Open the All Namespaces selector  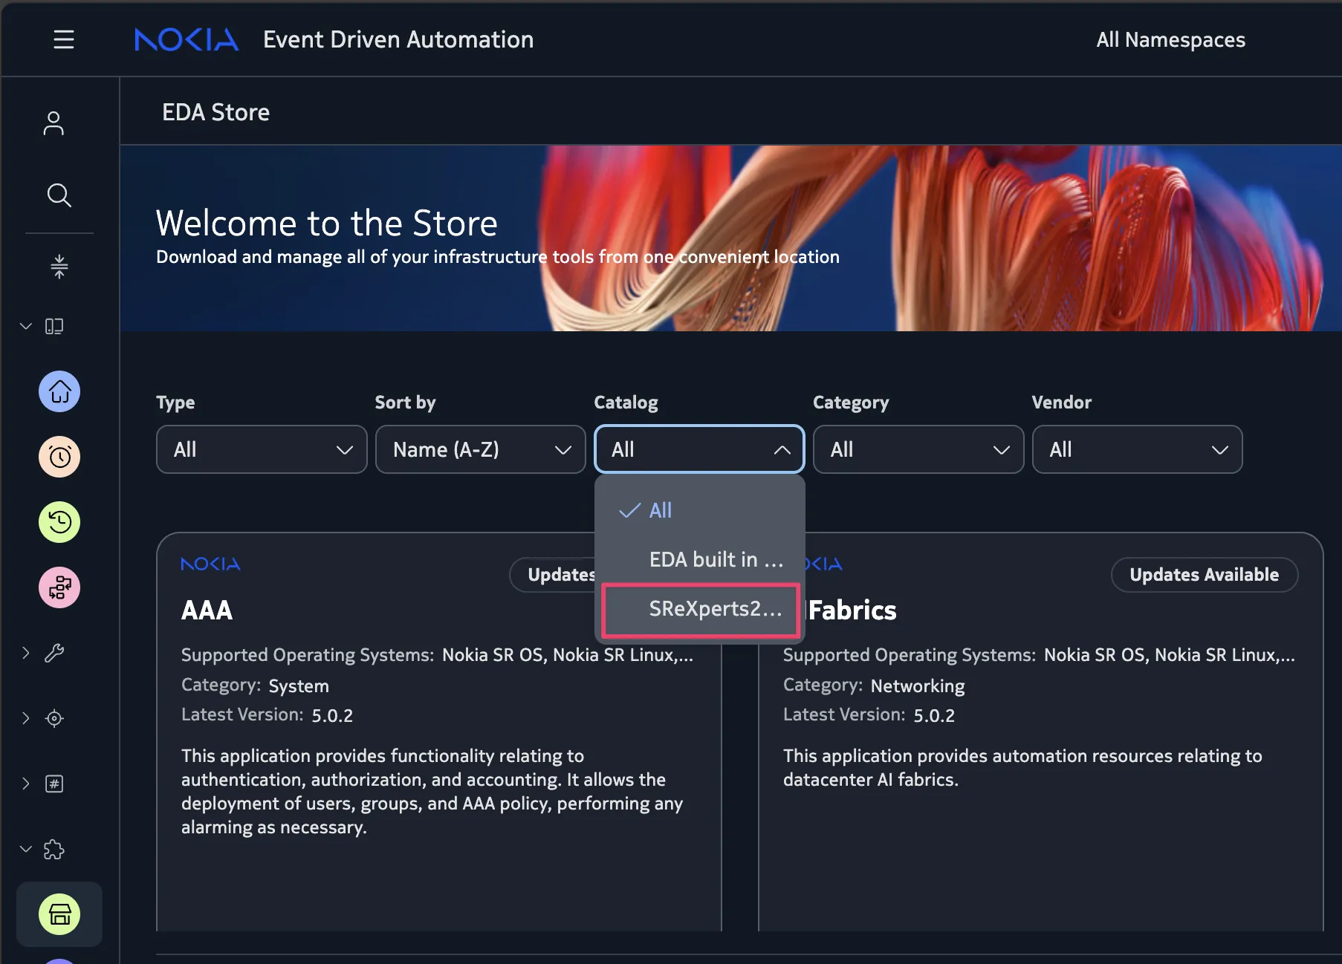pos(1170,39)
